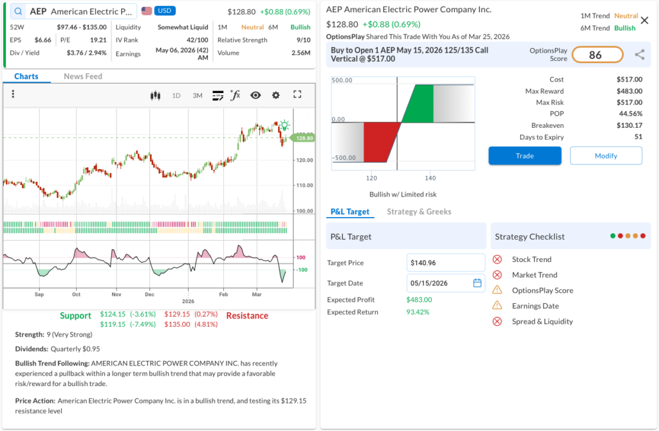This screenshot has height=431, width=659.
Task: Click the blue Trade button
Action: tap(524, 155)
